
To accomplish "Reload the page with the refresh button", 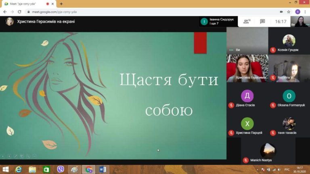I will (18, 12).
